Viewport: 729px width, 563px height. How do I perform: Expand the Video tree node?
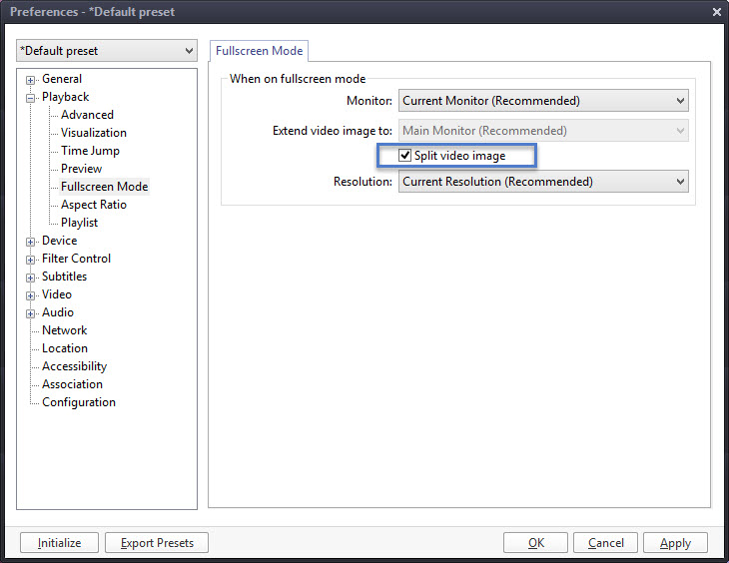[x=31, y=295]
